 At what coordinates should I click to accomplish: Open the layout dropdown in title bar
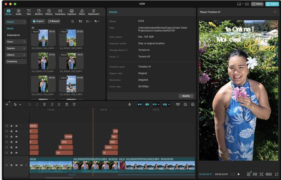point(243,4)
